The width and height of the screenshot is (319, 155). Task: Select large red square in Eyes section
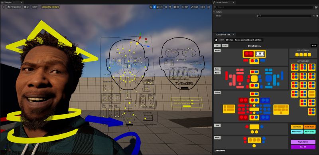pos(240,78)
